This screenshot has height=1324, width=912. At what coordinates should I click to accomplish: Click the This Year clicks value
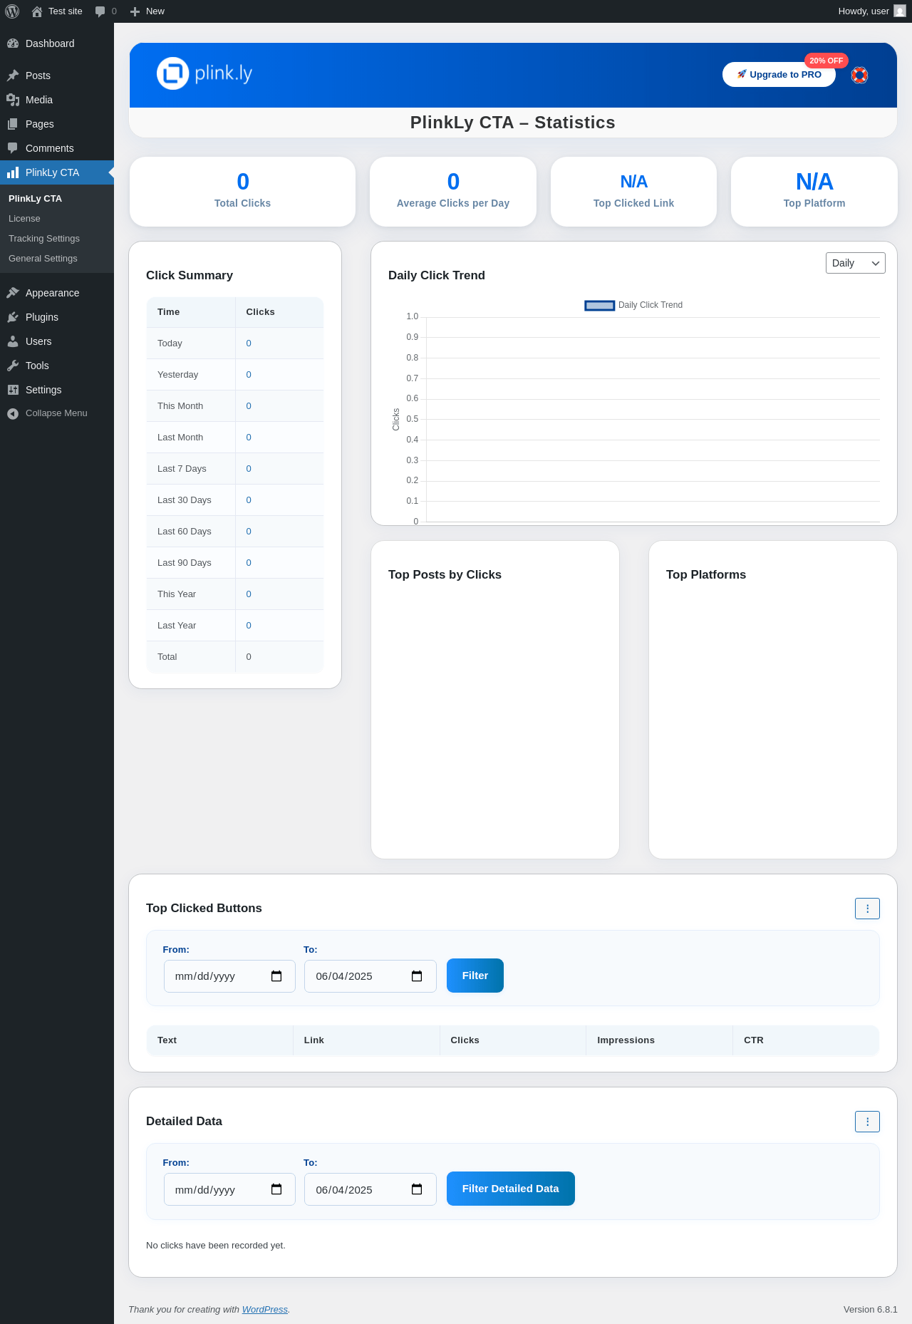tap(249, 594)
